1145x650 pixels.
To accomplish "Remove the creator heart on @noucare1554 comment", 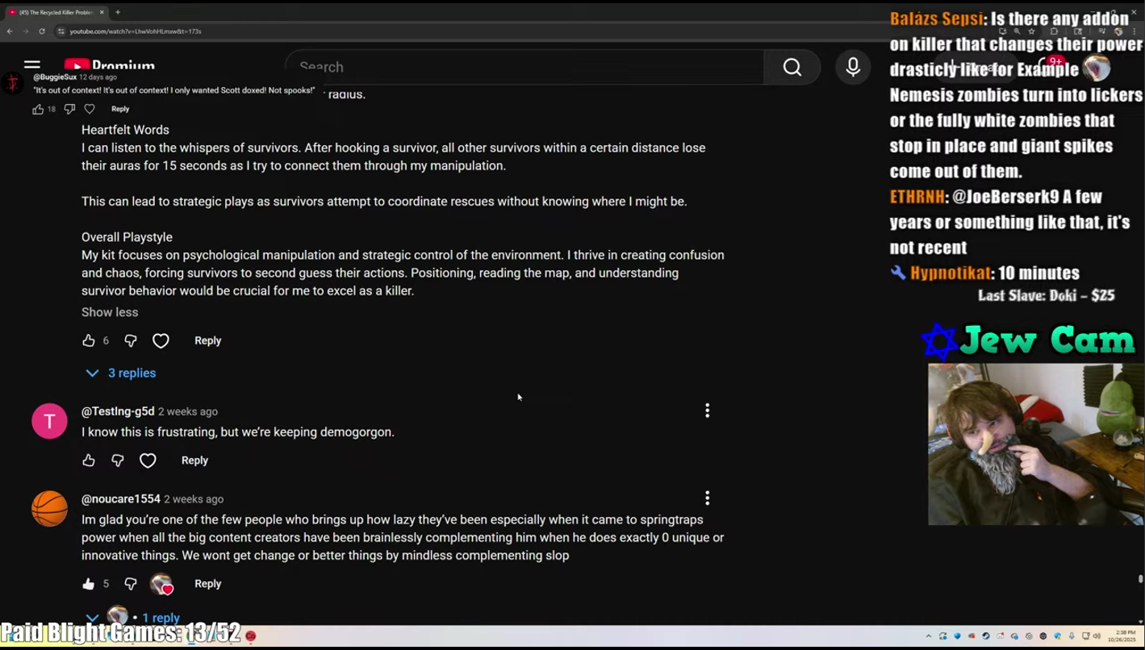I will 161,584.
